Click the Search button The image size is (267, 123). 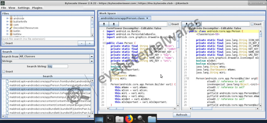pos(48,76)
